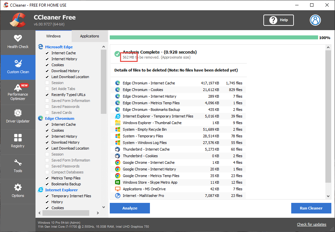The height and width of the screenshot is (232, 335).
Task: Select the System - Temporary Files result row
Action: pyautogui.click(x=178, y=136)
